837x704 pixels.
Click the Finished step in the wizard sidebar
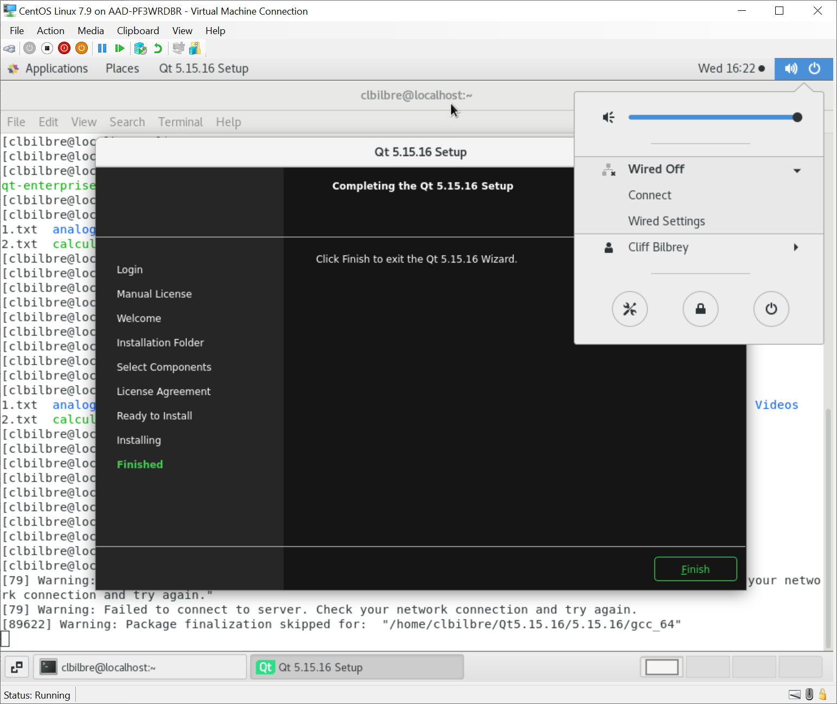140,464
